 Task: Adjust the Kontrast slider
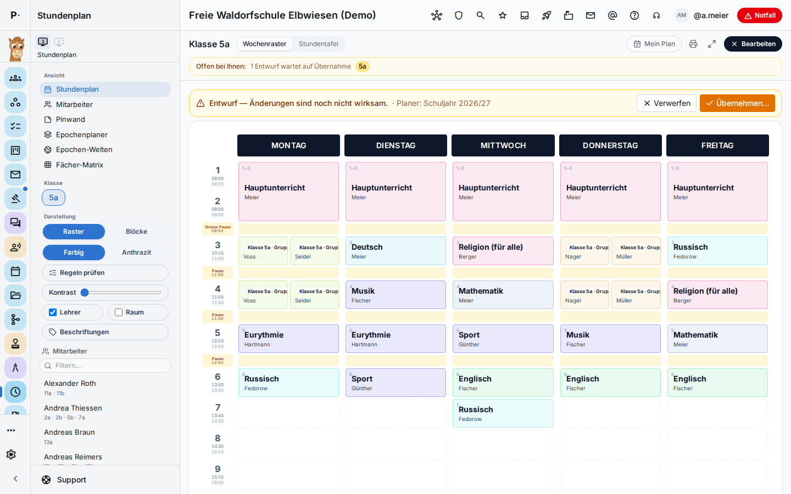121,293
